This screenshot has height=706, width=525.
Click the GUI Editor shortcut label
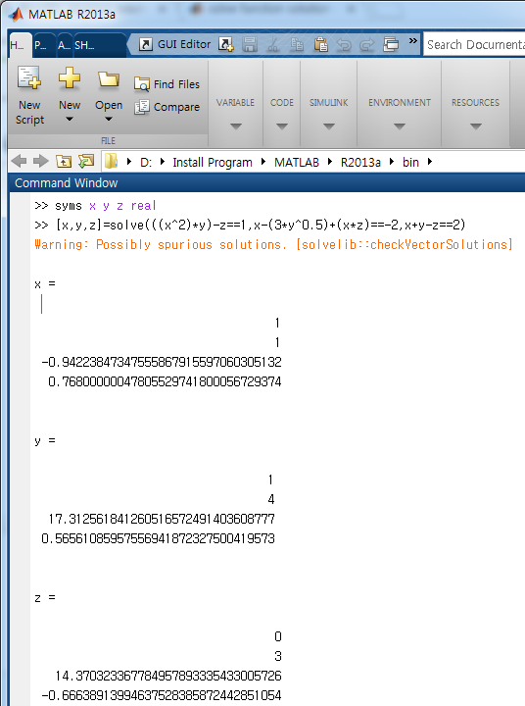pyautogui.click(x=184, y=44)
